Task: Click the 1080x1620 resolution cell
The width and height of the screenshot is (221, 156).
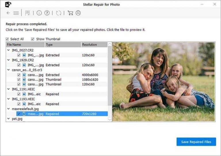Action: coord(90,80)
